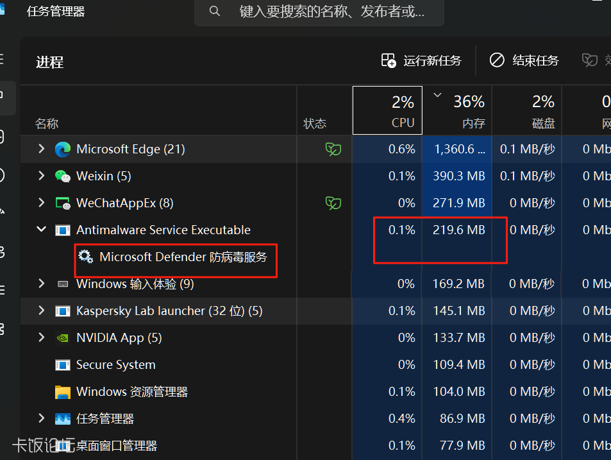Click Kaspersky memory 145.1 MB
This screenshot has height=460, width=611.
[x=458, y=311]
